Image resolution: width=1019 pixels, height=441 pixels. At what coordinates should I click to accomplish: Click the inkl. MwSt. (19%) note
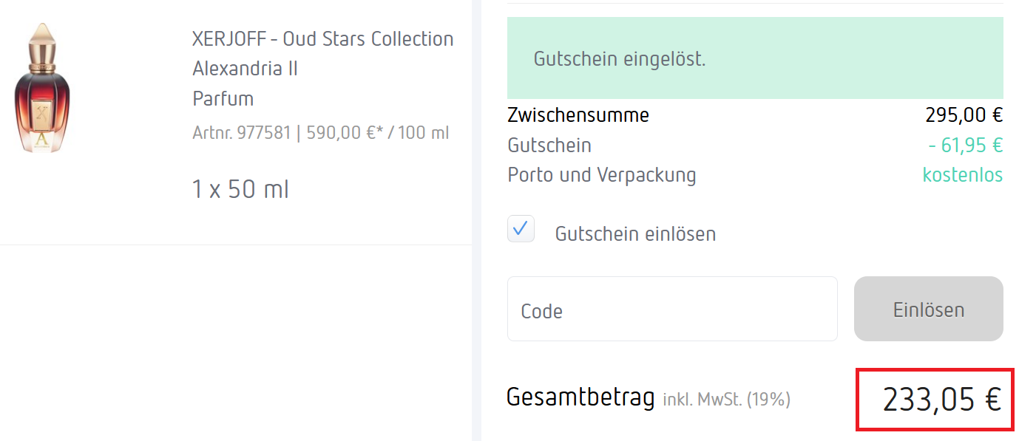coord(726,400)
